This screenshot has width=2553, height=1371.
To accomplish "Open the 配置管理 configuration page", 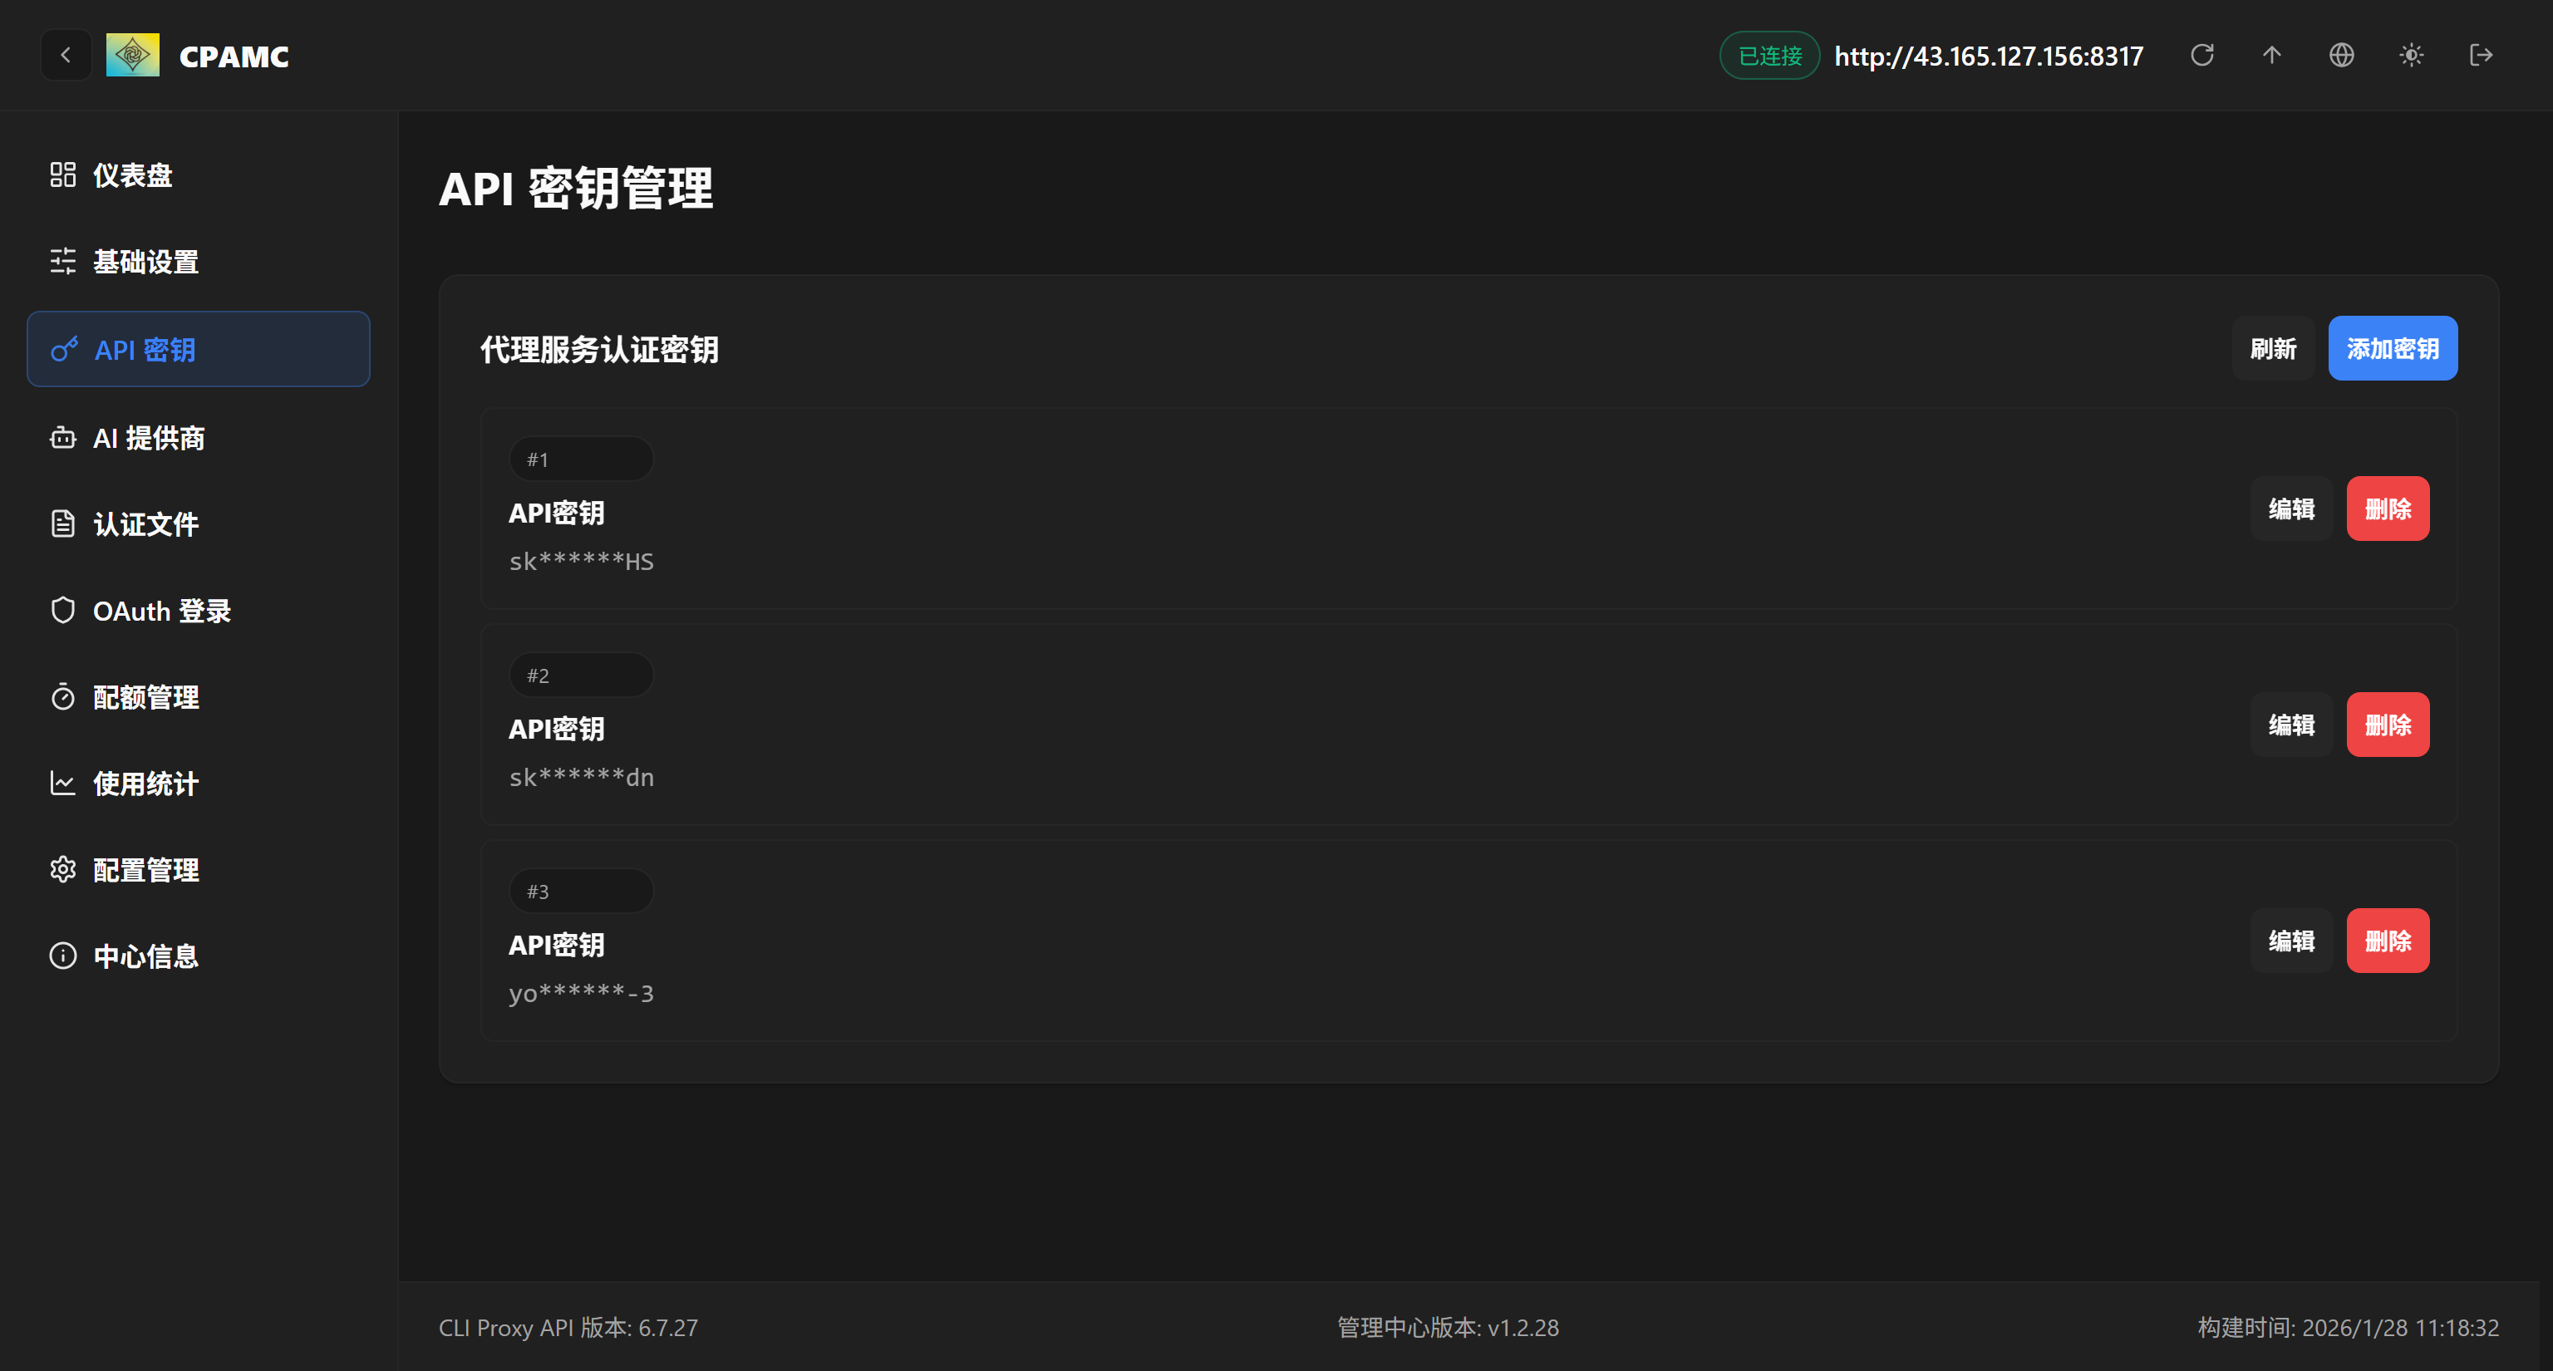I will [145, 869].
